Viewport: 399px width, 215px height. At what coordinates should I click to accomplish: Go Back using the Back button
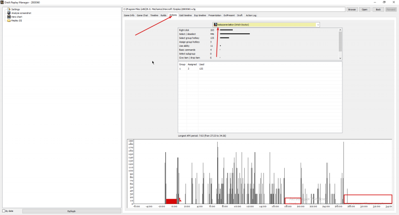coord(378,9)
